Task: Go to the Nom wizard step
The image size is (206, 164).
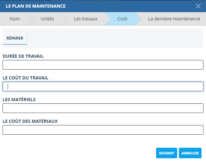Action: [15, 19]
